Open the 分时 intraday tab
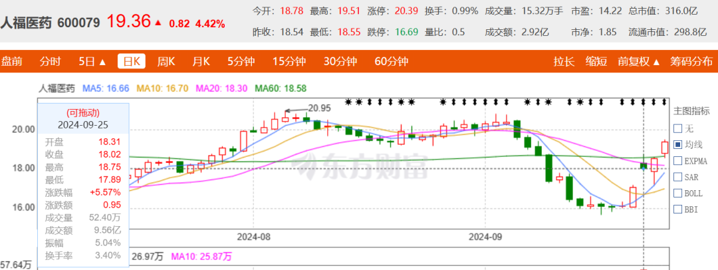The width and height of the screenshot is (718, 270). [50, 62]
